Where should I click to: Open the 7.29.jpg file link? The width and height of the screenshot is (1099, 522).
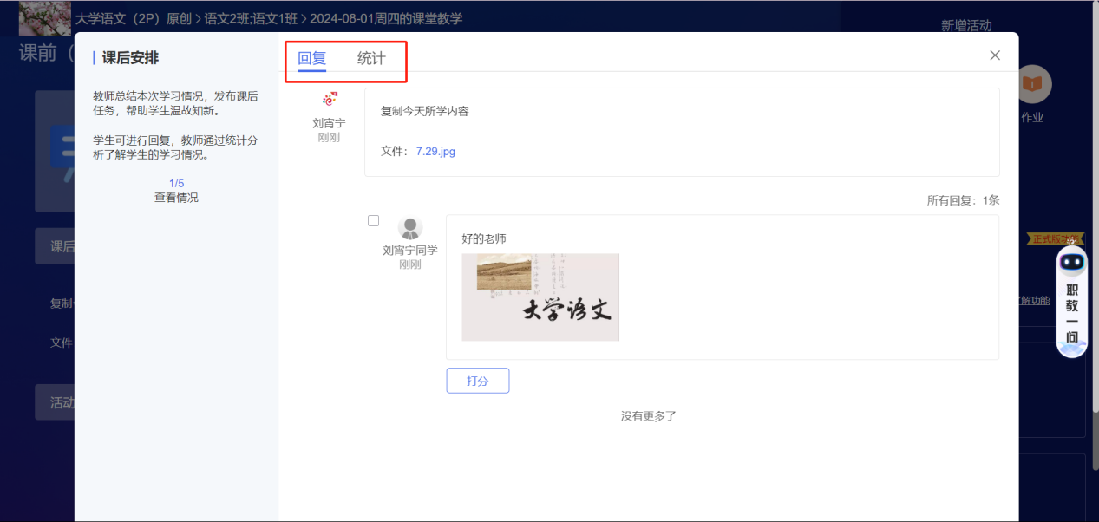click(x=435, y=152)
